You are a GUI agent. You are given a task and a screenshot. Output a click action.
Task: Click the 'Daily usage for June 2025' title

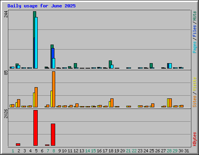42,6
